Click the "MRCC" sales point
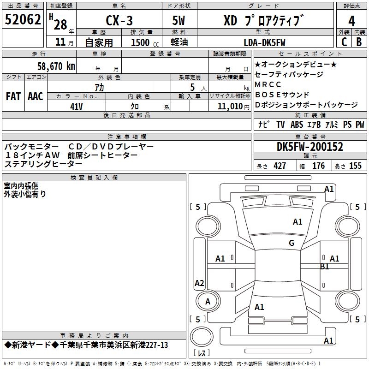Screen dimensions: 369x369 click(268, 84)
